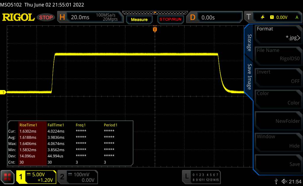Toggle the Invert OFF option
The height and width of the screenshot is (186, 303).
[x=278, y=77]
